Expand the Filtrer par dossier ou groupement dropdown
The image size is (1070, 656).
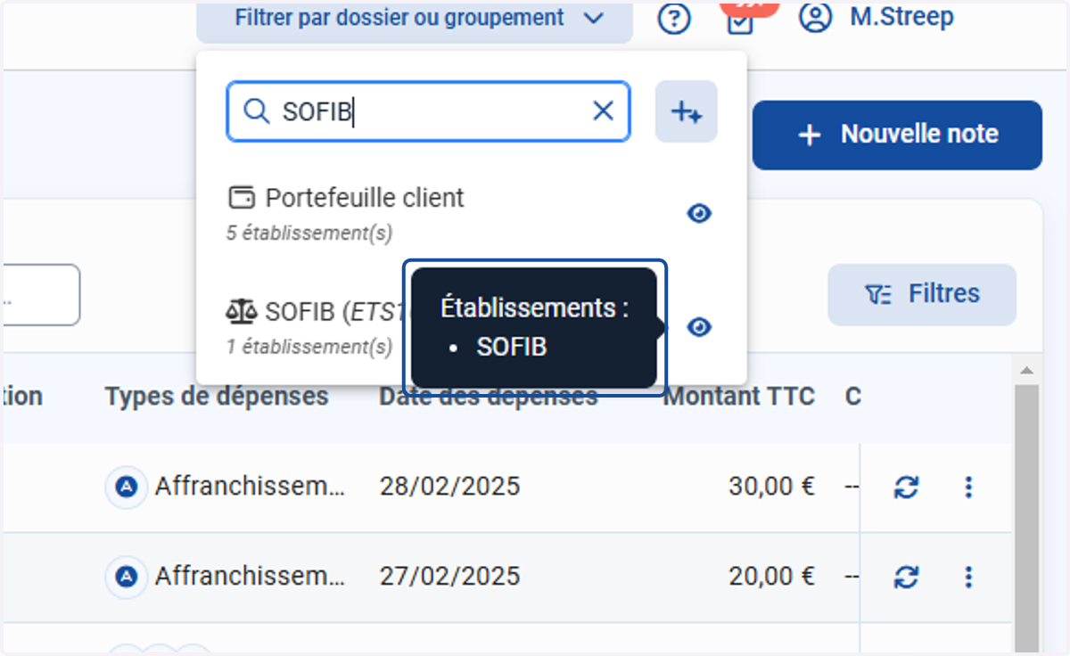[x=415, y=18]
